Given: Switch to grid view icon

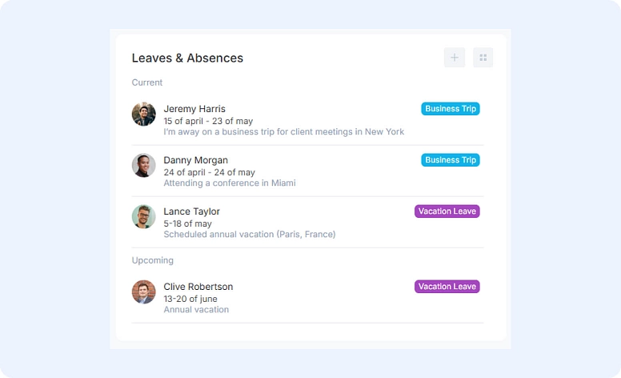Looking at the screenshot, I should coord(483,58).
